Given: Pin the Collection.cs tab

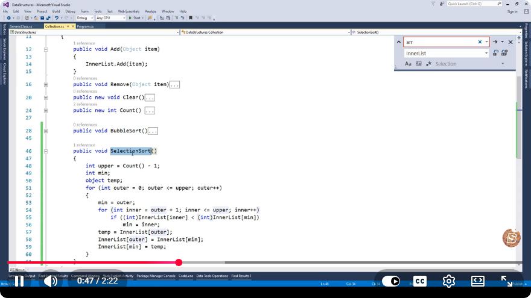Looking at the screenshot, I should (x=68, y=26).
